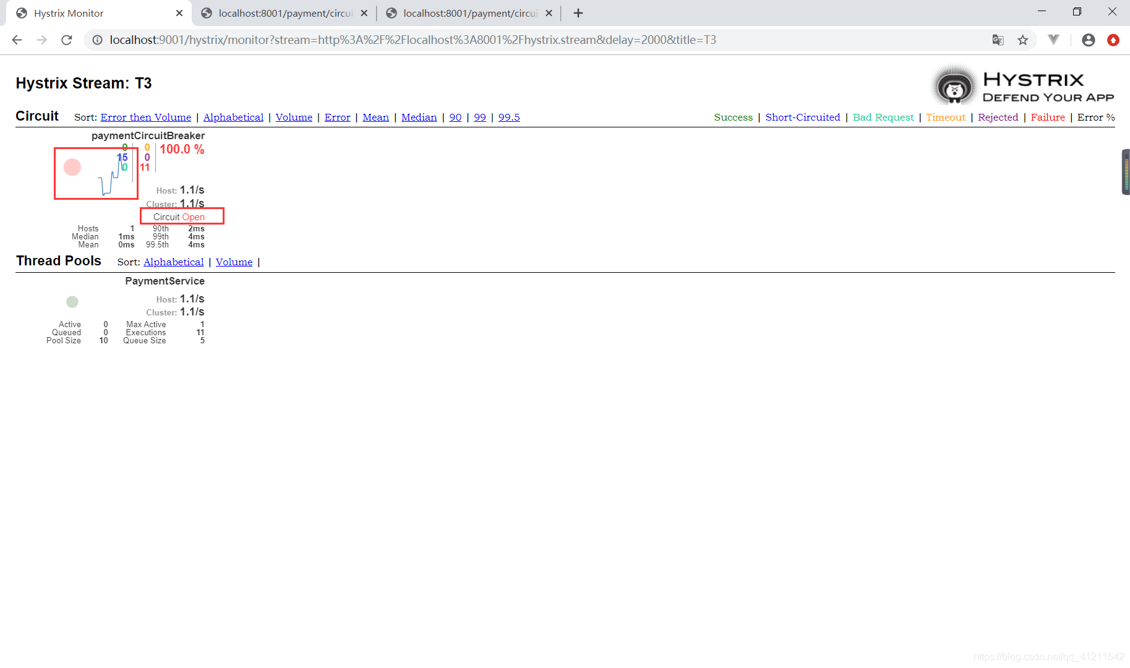
Task: Sort circuits by Error
Action: pos(337,118)
